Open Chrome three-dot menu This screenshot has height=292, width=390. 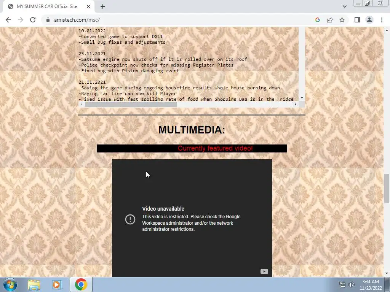point(382,20)
